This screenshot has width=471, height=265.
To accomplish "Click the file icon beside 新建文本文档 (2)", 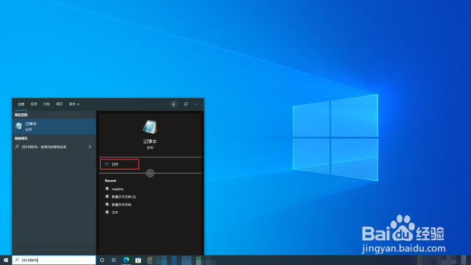I will (107, 197).
